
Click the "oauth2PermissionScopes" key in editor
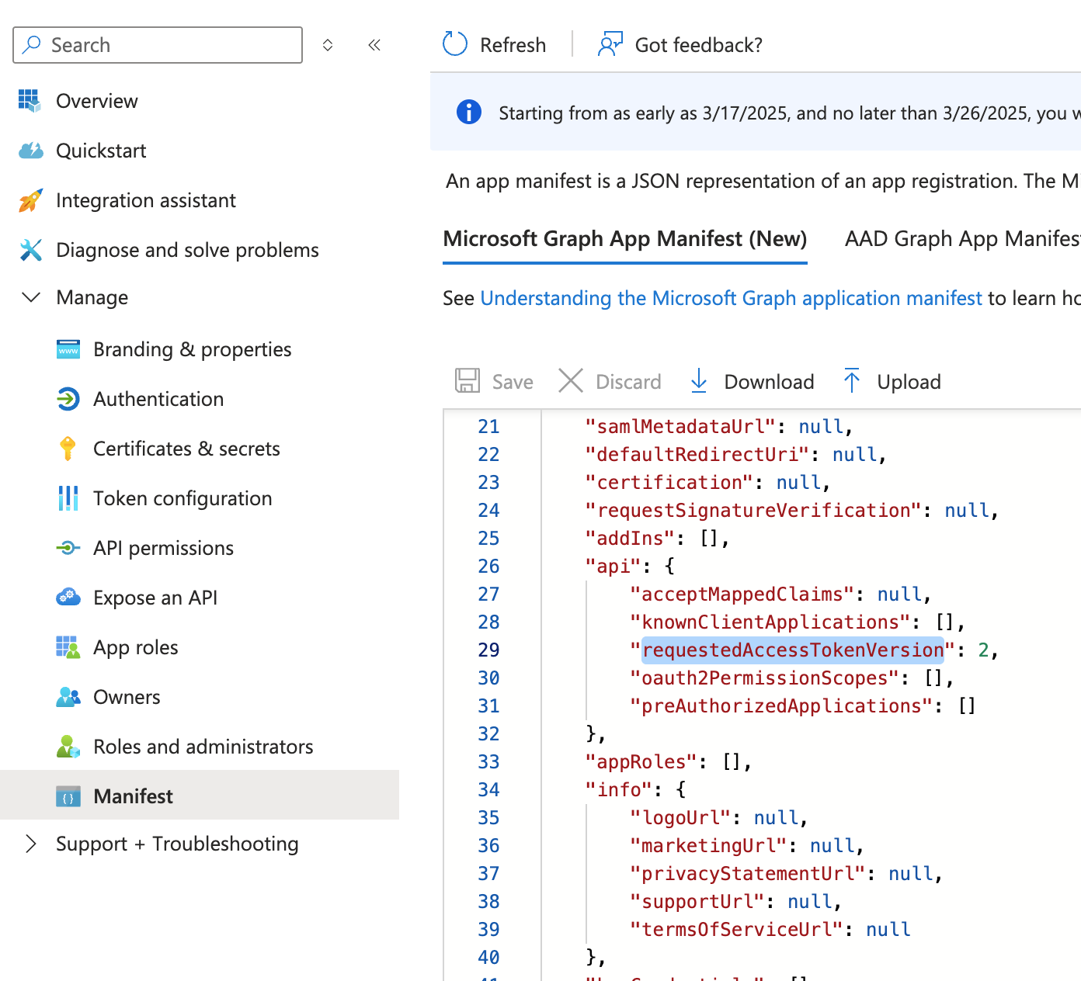(x=764, y=678)
